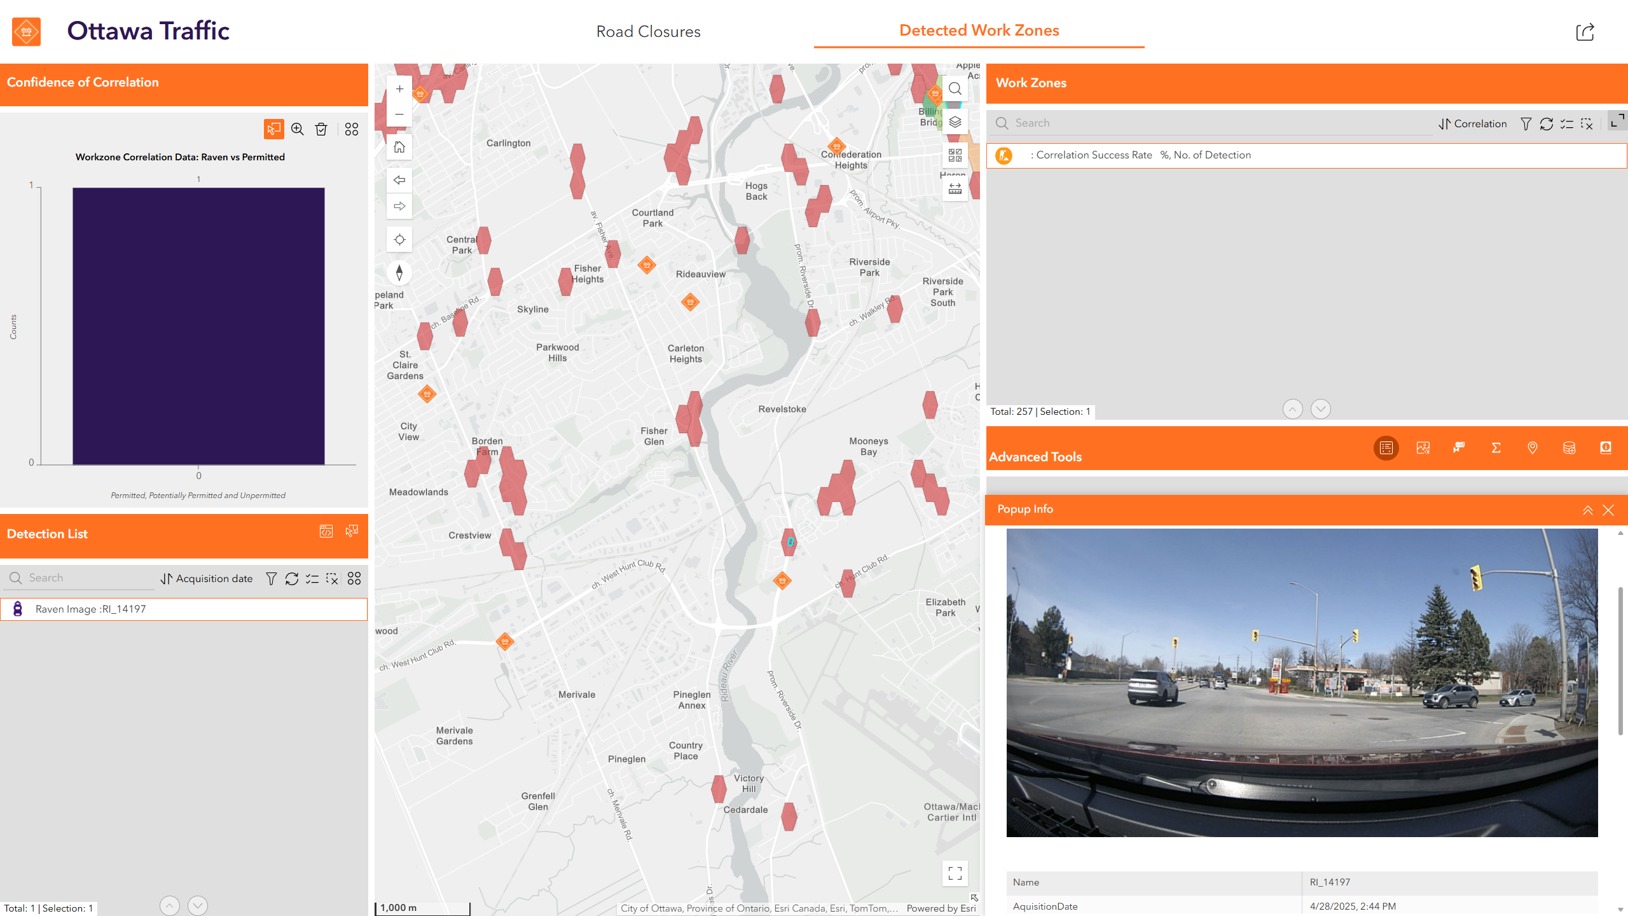
Task: Open the map layers icon
Action: click(x=955, y=122)
